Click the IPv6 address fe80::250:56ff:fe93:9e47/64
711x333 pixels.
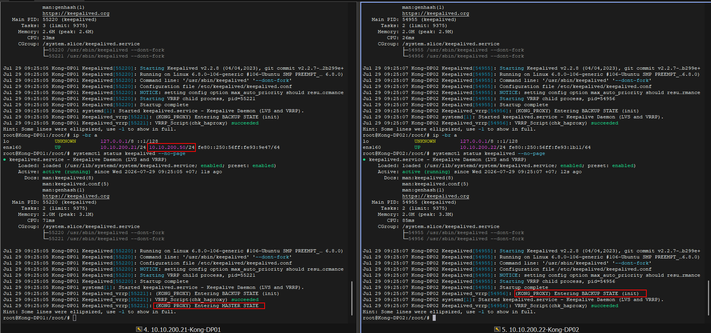coord(239,147)
